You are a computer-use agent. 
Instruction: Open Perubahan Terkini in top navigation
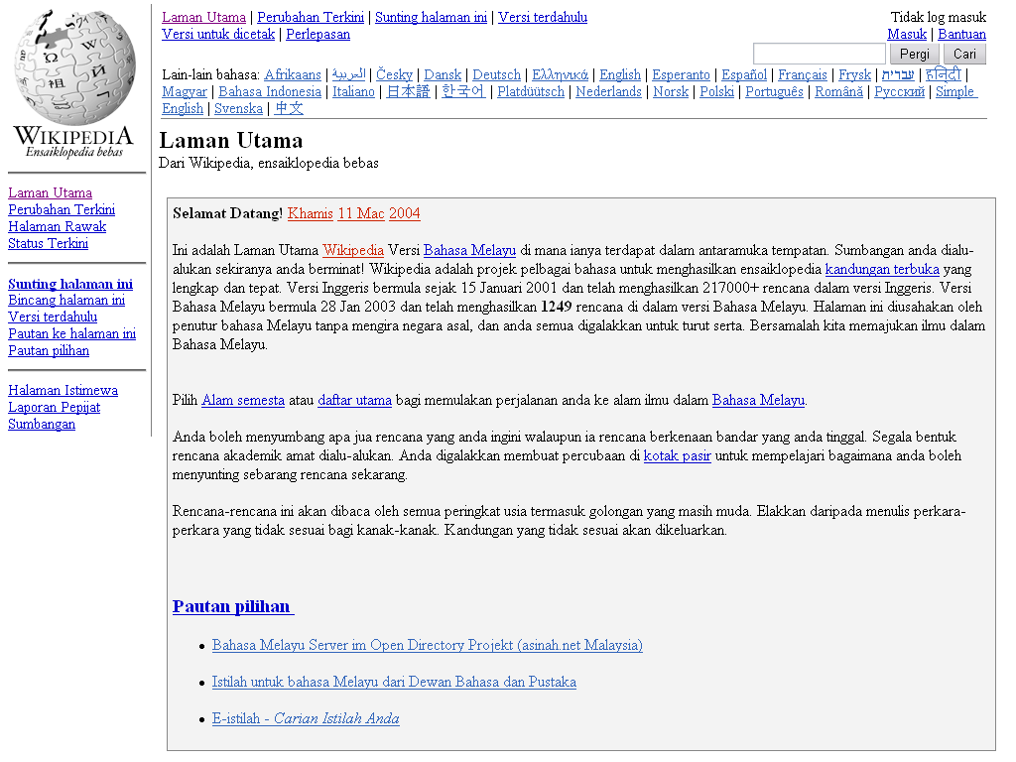tap(311, 18)
